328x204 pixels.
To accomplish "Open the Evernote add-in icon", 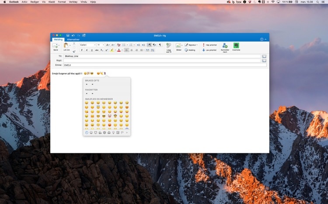I will [236, 46].
